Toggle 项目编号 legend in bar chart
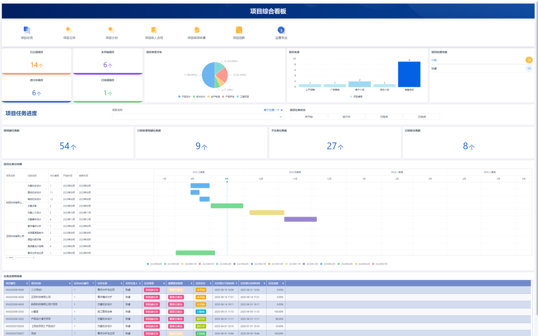This screenshot has height=336, width=538. [x=356, y=96]
